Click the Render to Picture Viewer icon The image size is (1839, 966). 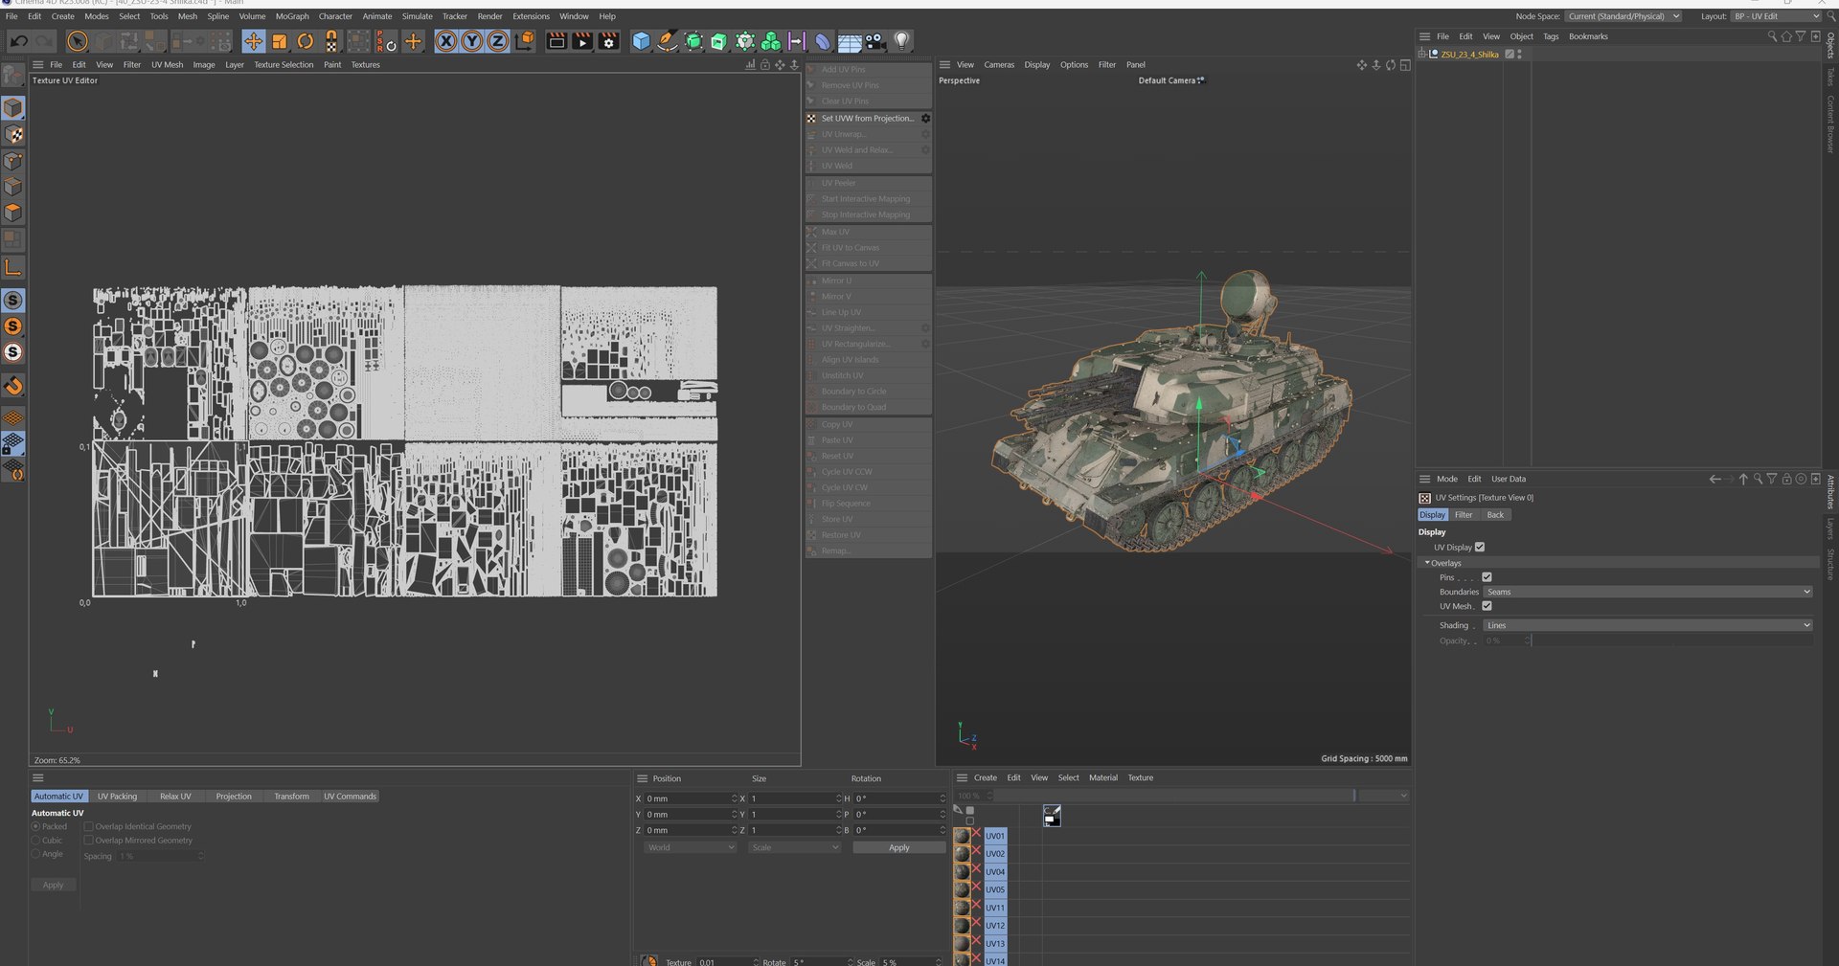pyautogui.click(x=582, y=41)
